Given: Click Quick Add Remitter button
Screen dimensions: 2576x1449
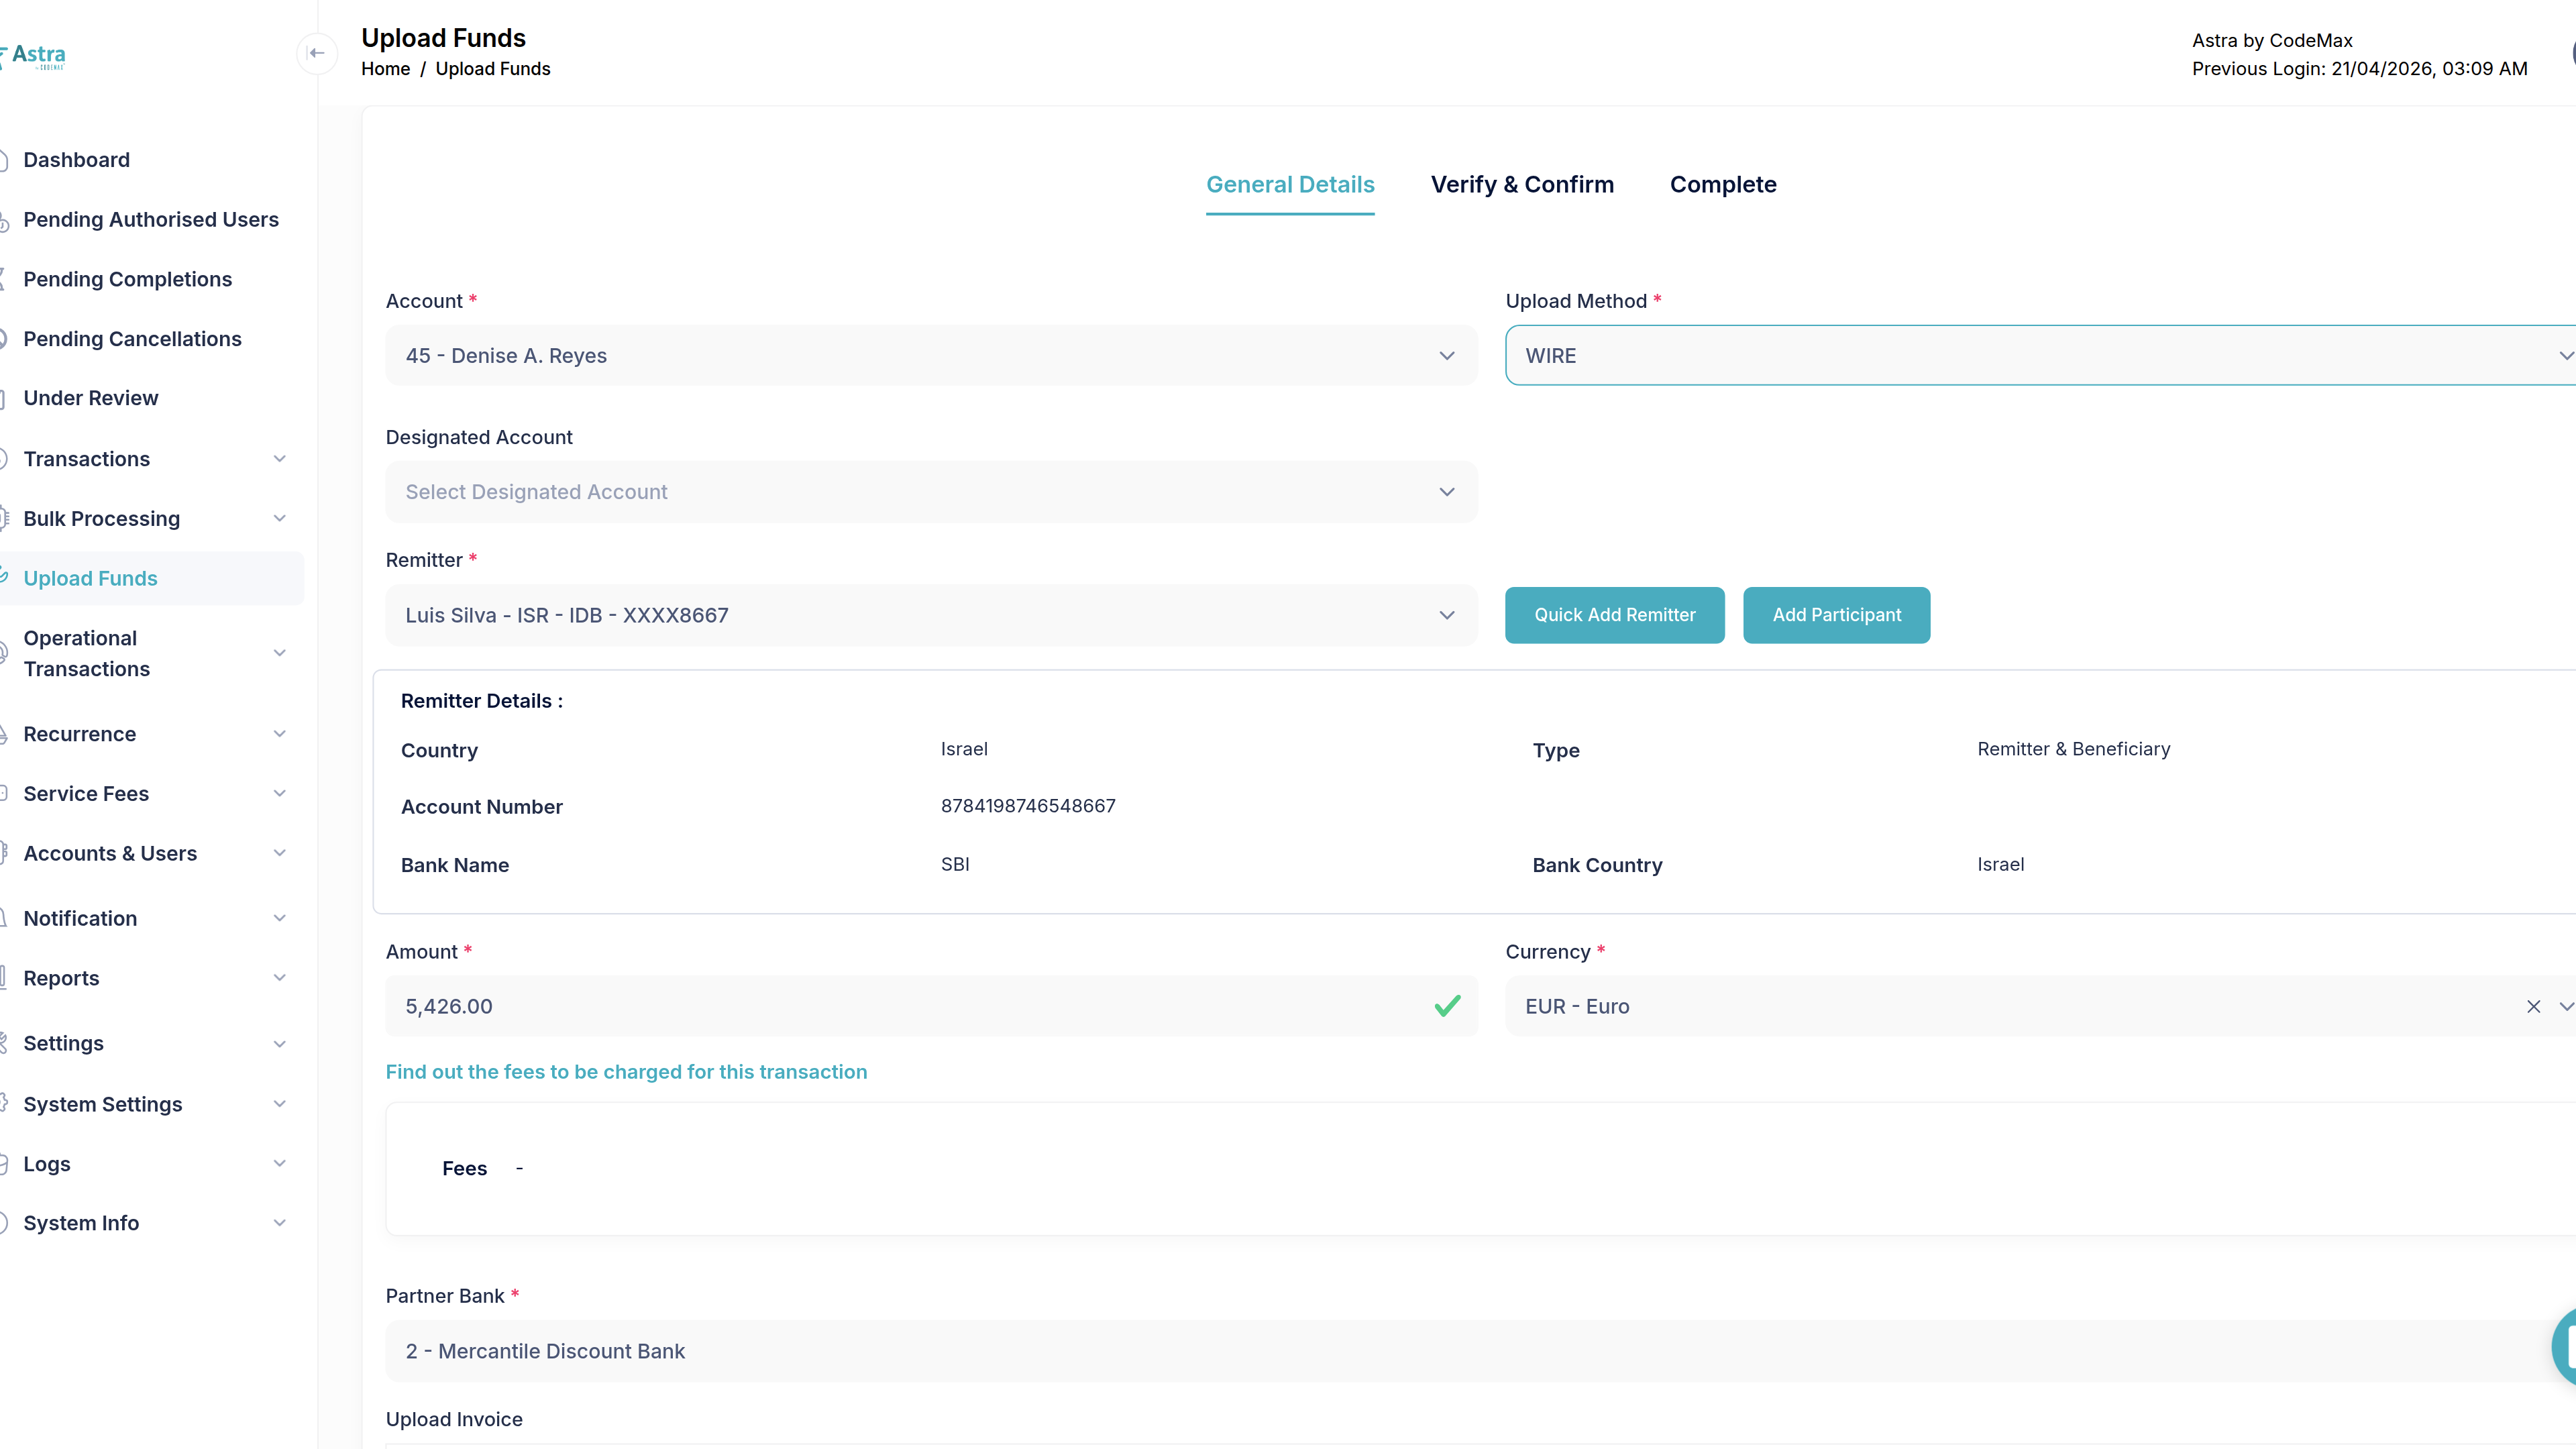Looking at the screenshot, I should [1614, 615].
